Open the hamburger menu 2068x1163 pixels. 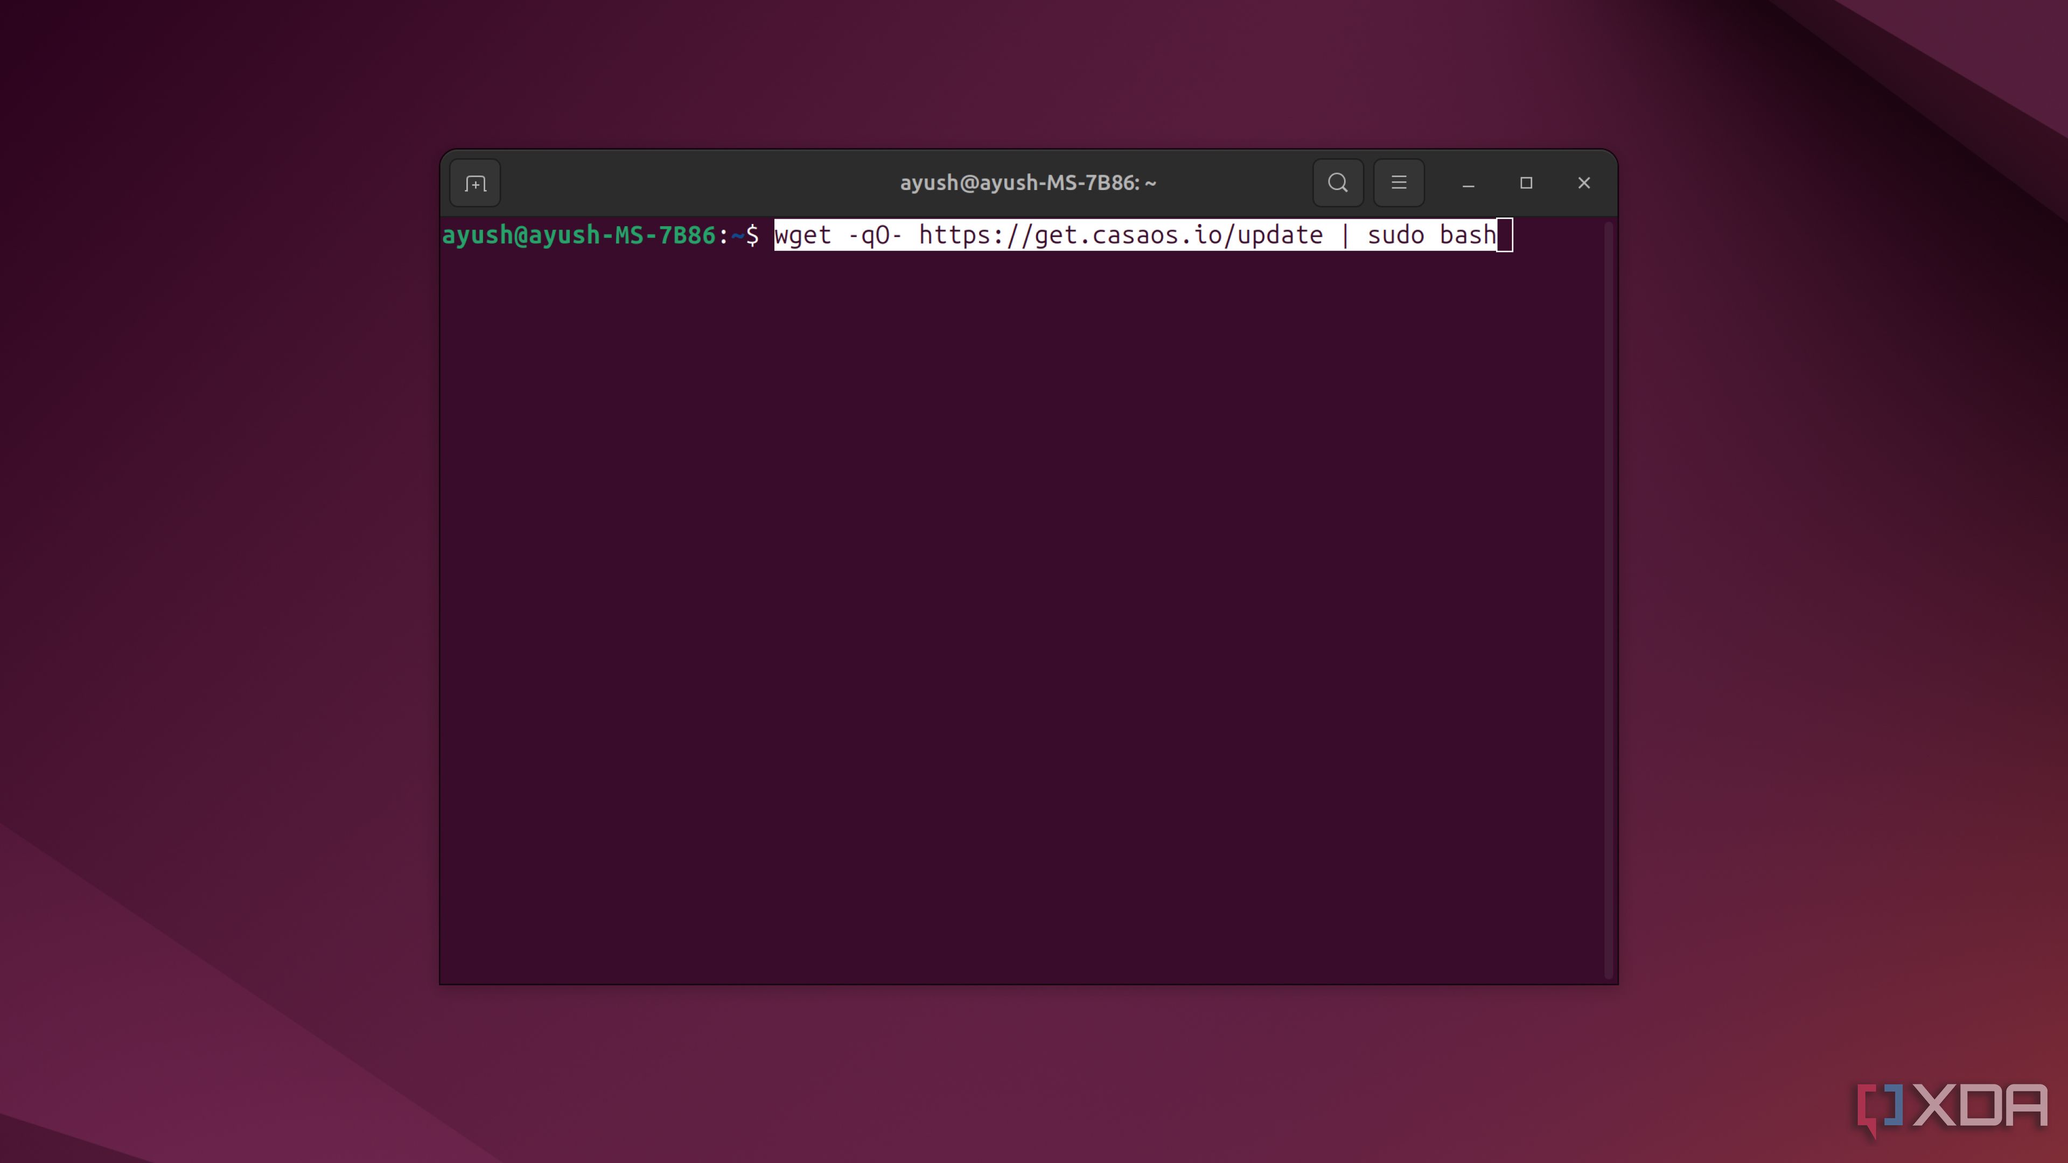pyautogui.click(x=1399, y=183)
